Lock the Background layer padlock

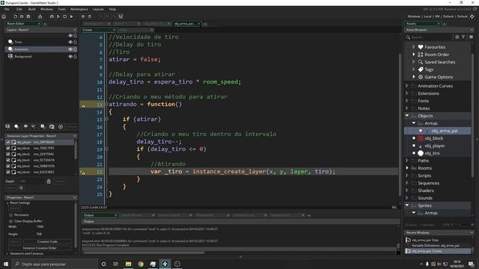[75, 57]
